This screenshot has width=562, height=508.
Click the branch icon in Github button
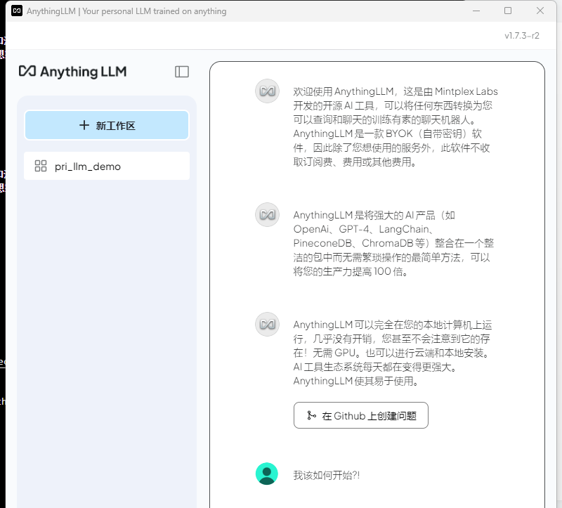click(x=311, y=415)
